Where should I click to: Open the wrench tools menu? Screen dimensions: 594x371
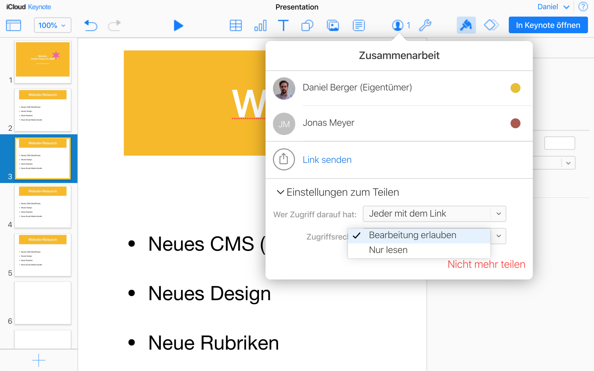click(x=425, y=26)
